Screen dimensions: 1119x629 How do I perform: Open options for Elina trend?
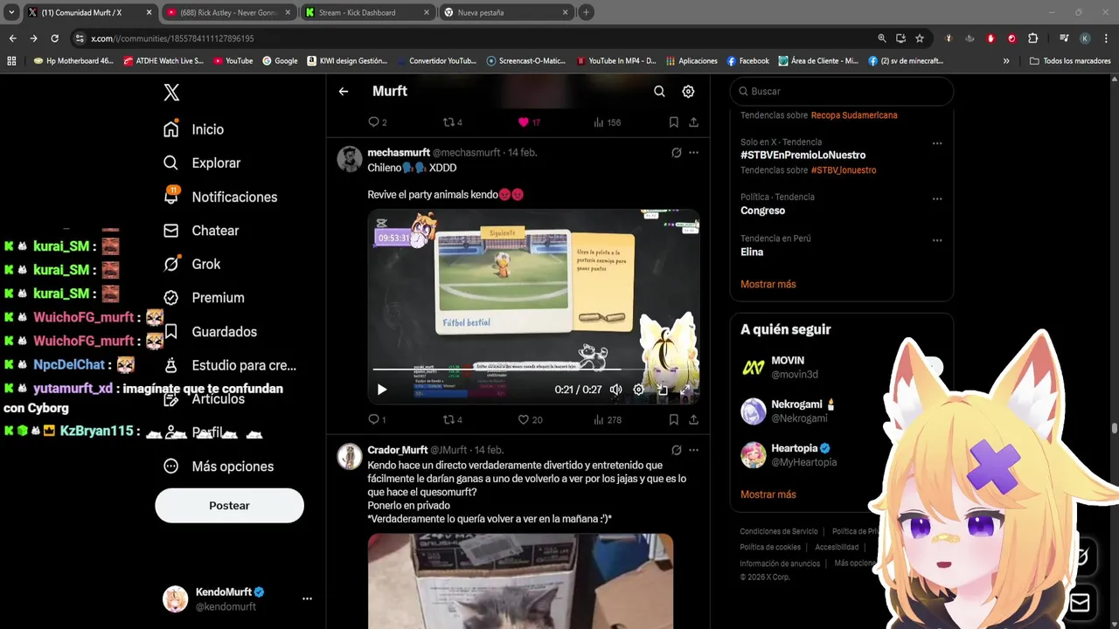[x=936, y=240]
